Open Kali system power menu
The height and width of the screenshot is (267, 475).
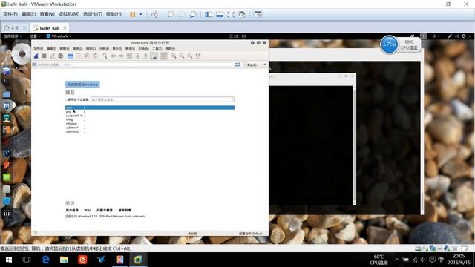[466, 36]
